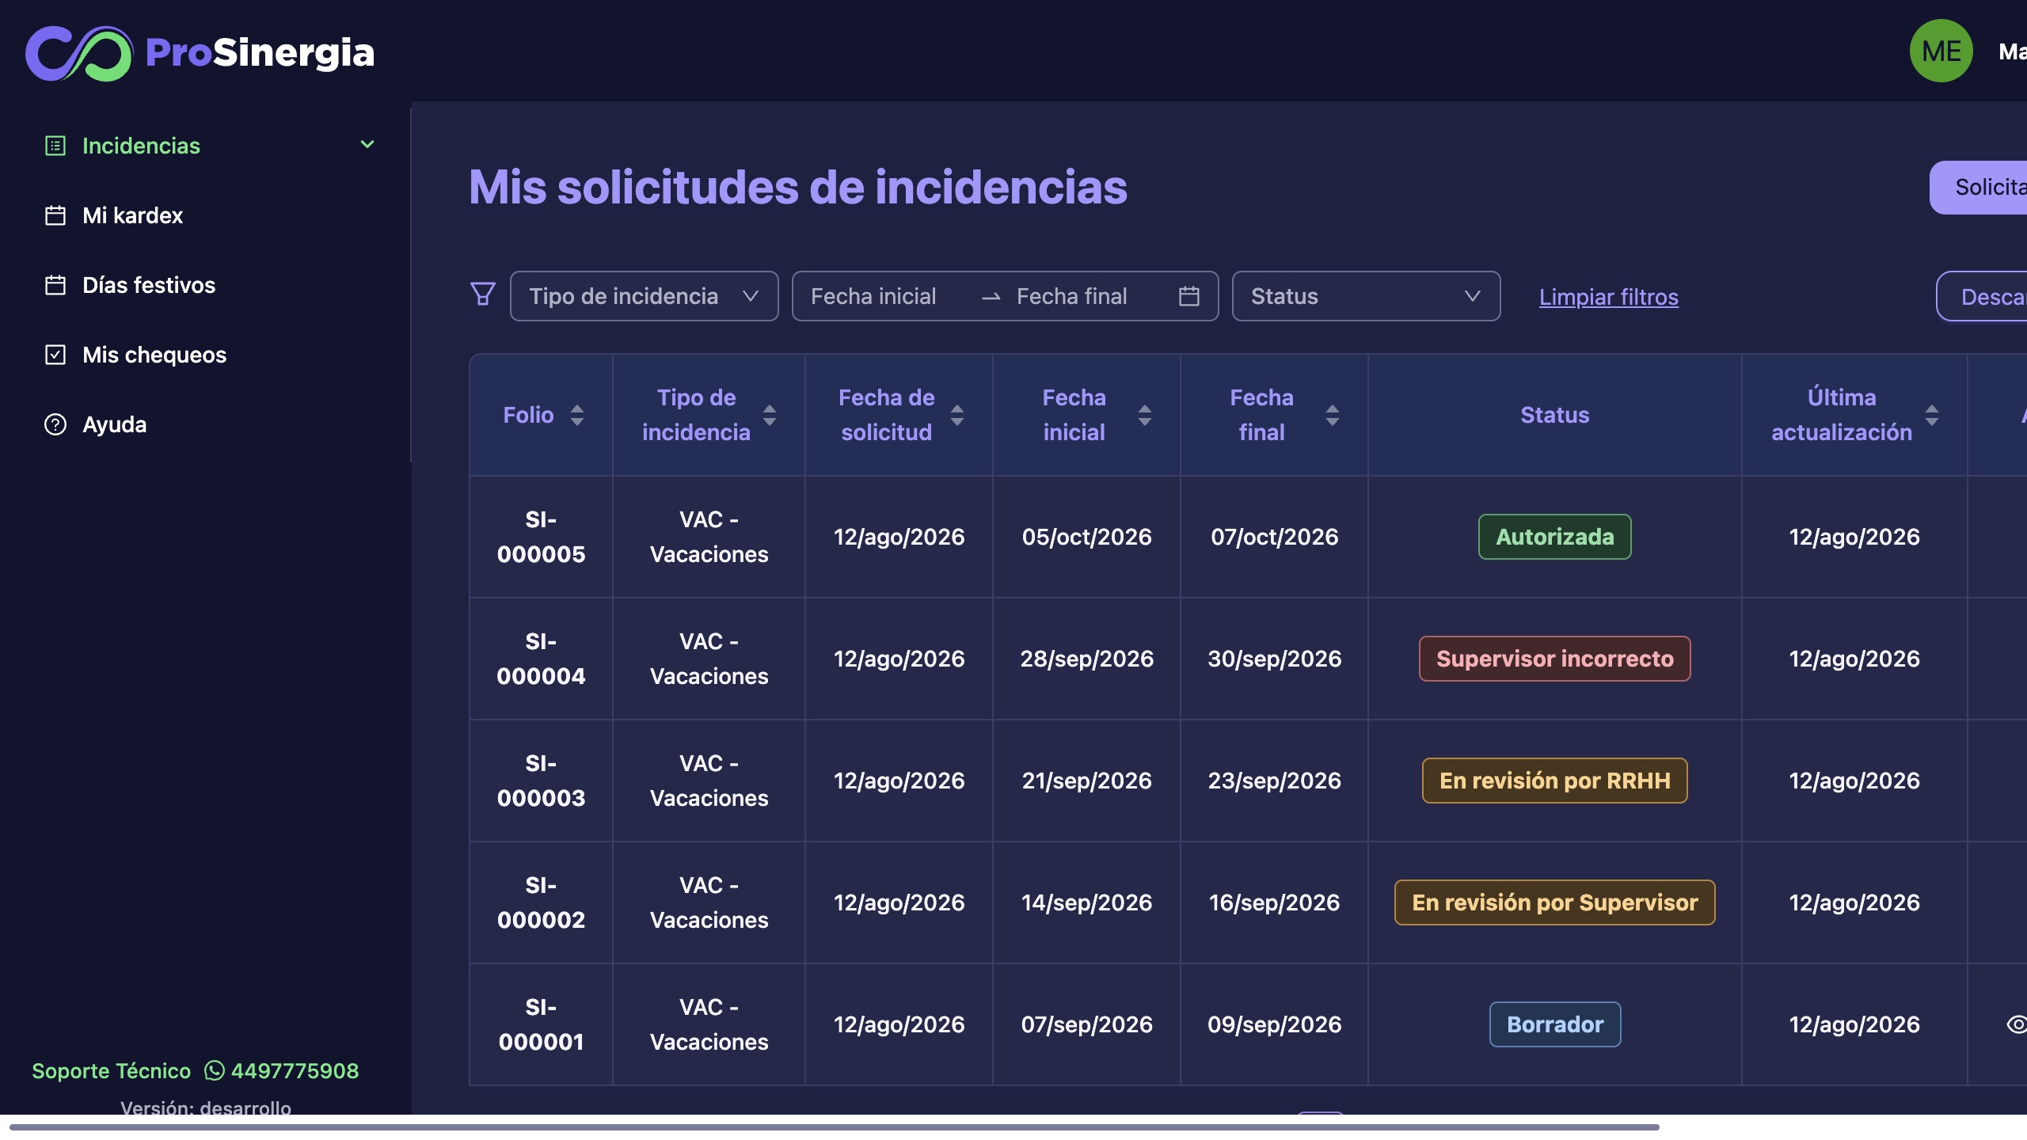Click the WhatsApp icon beside support number
Image resolution: width=2027 pixels, height=1140 pixels.
(x=215, y=1070)
